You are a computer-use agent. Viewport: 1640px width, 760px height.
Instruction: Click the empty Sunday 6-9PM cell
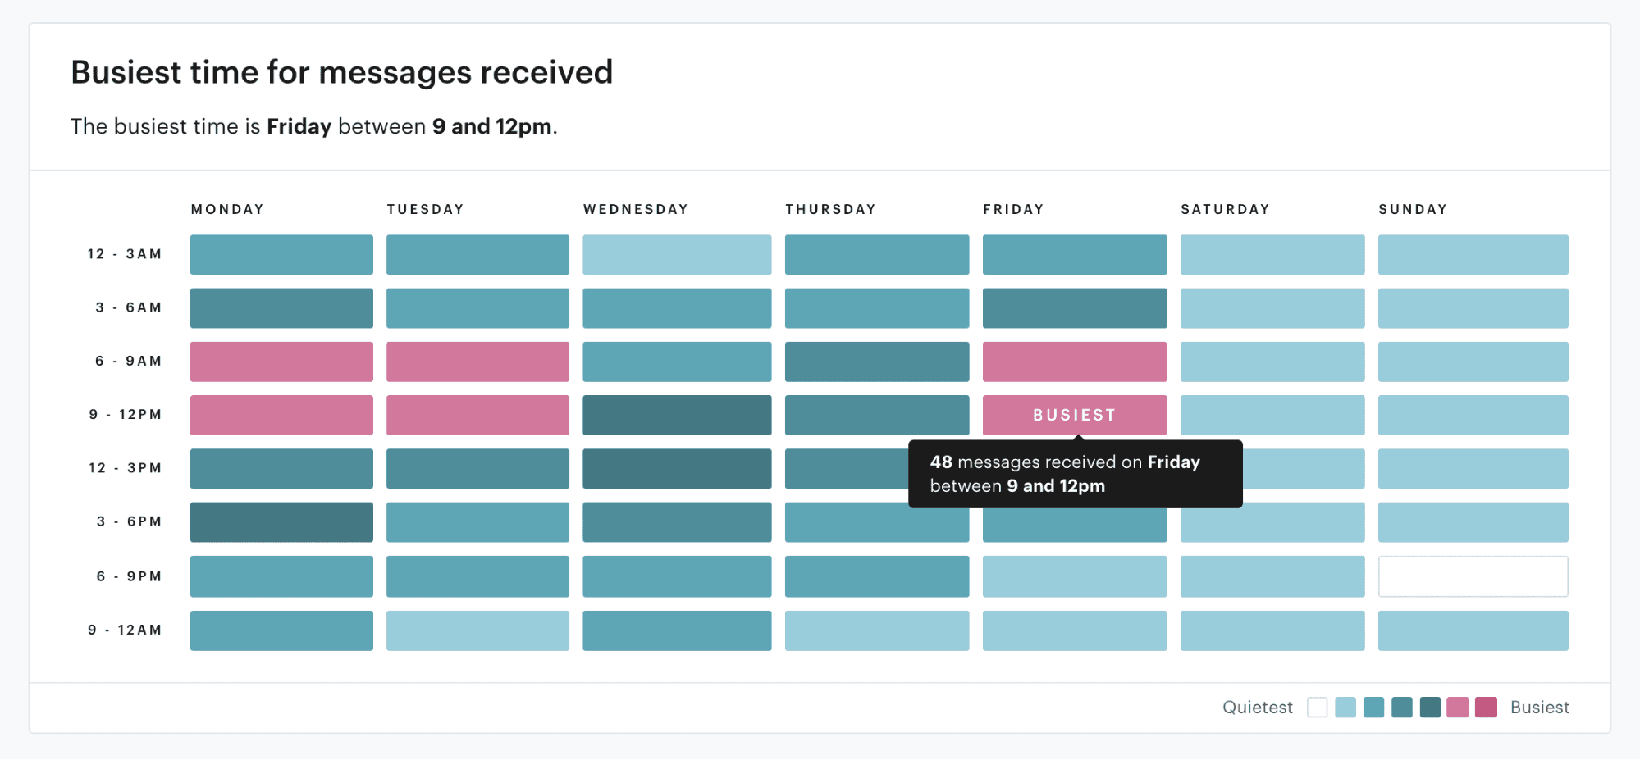(x=1473, y=576)
